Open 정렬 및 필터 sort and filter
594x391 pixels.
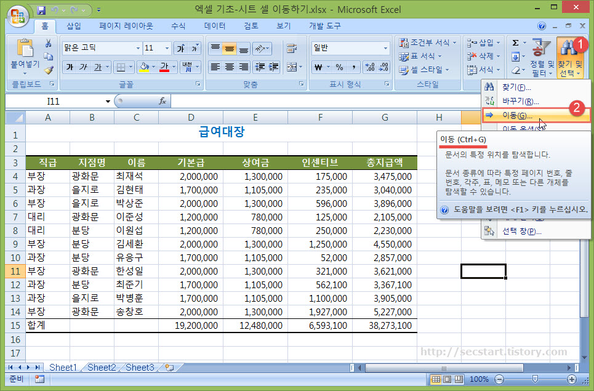pyautogui.click(x=542, y=58)
